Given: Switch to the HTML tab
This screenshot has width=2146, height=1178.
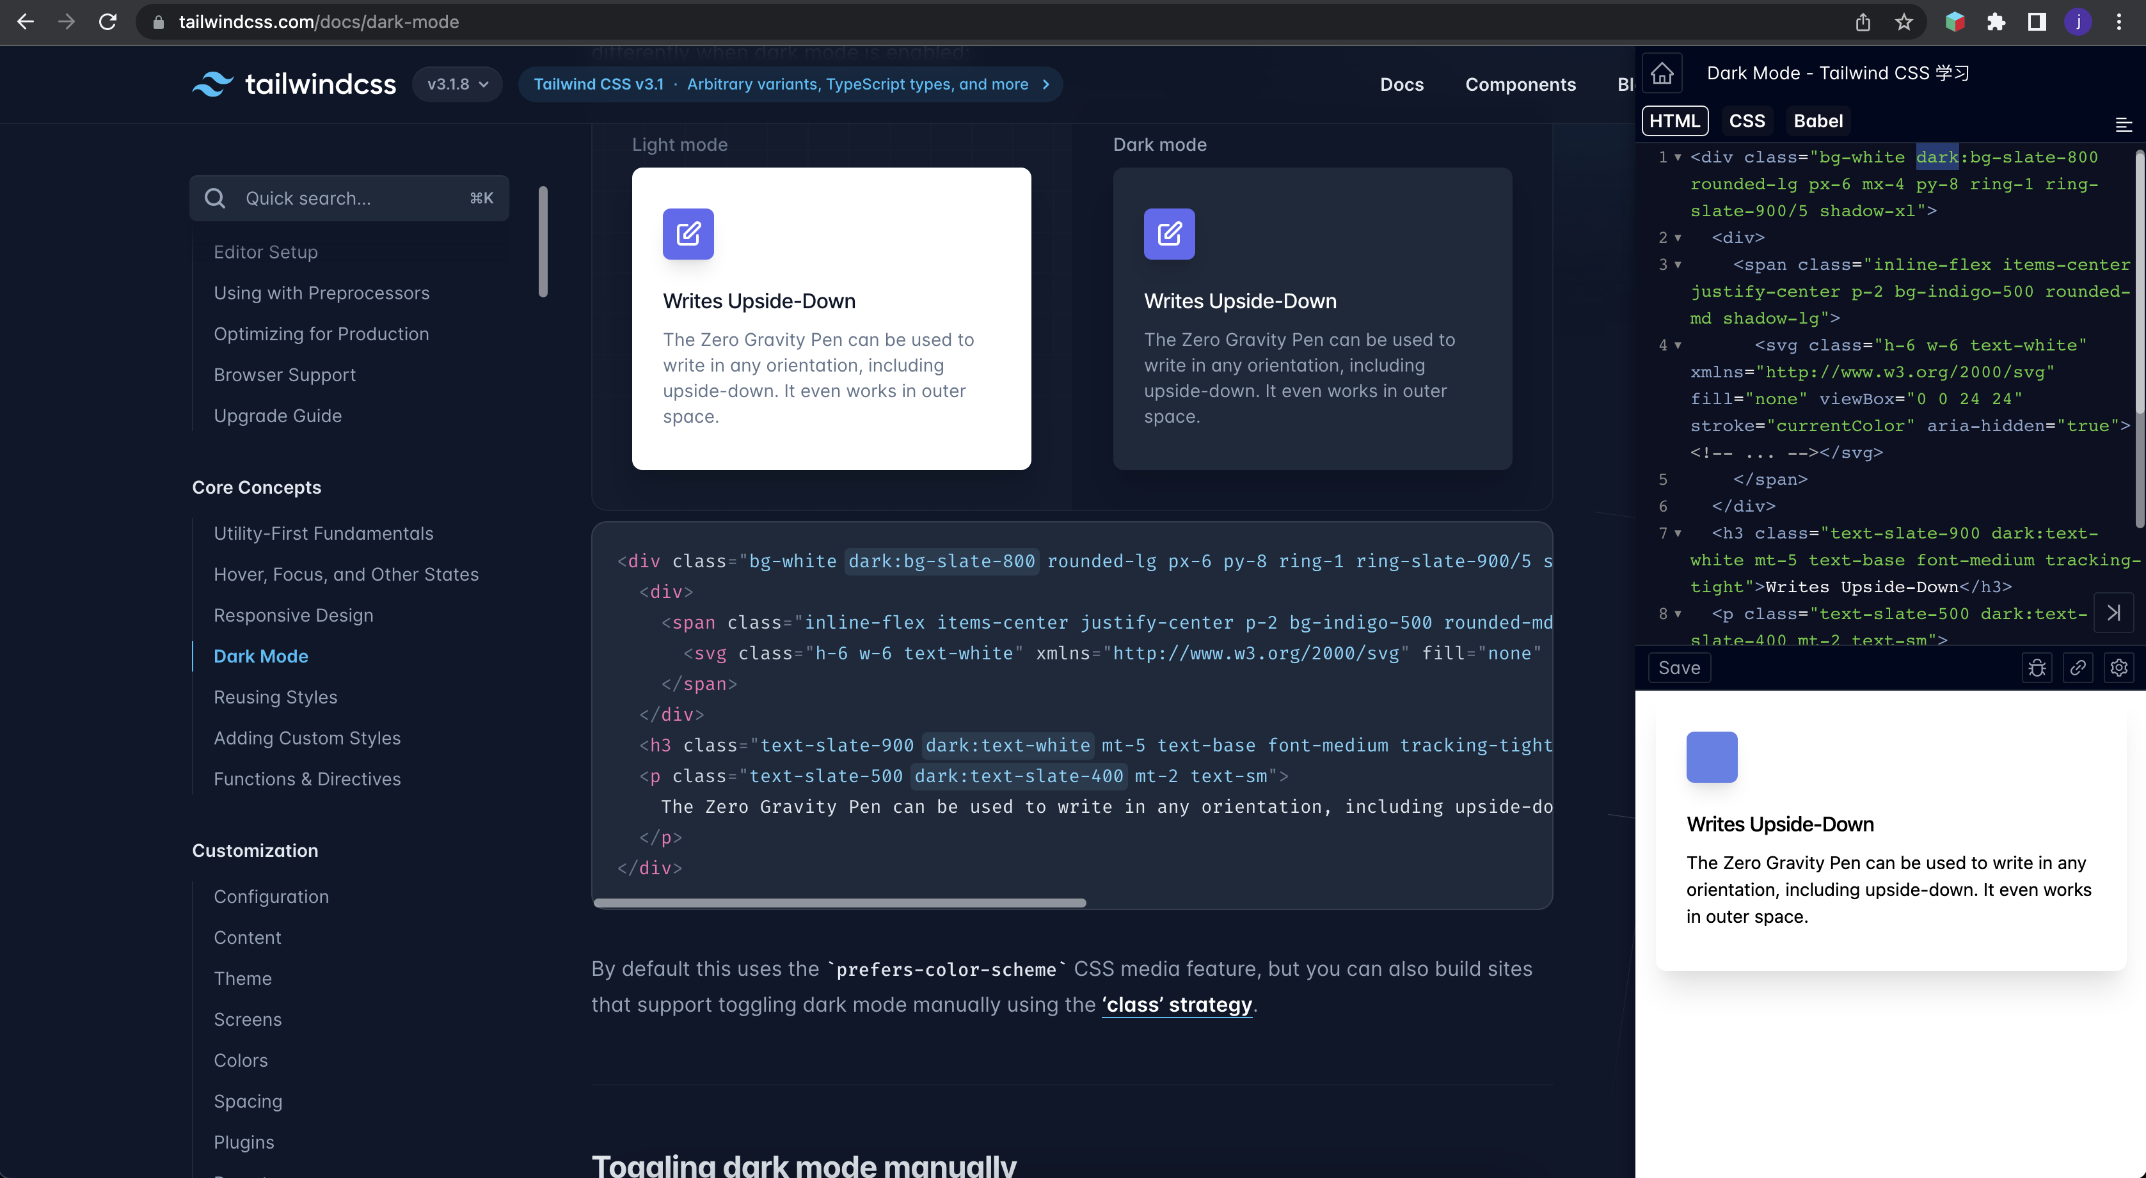Looking at the screenshot, I should tap(1674, 121).
